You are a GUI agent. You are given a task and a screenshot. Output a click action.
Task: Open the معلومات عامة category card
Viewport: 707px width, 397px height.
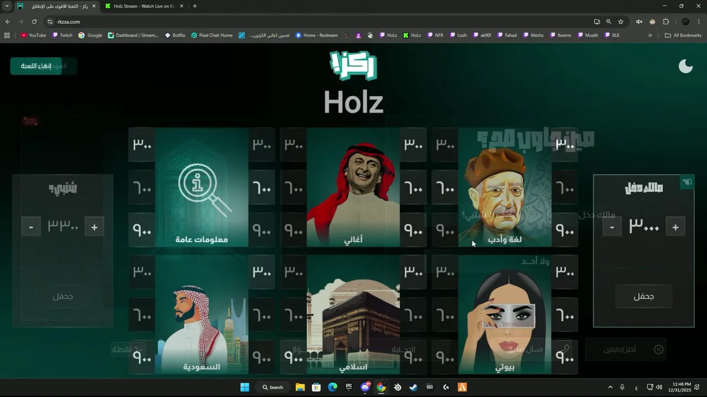[202, 187]
